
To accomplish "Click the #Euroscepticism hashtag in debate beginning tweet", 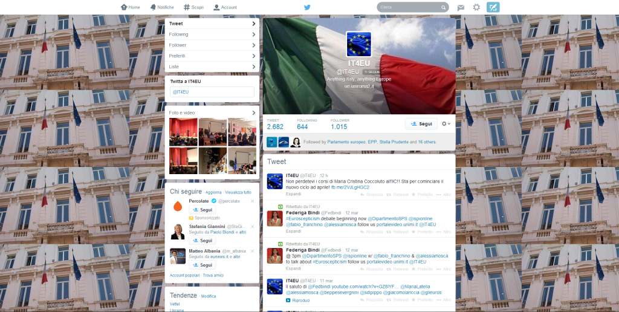I will pos(302,219).
